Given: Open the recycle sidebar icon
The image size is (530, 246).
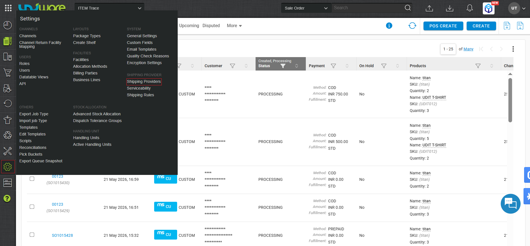Looking at the screenshot, I should (8, 135).
